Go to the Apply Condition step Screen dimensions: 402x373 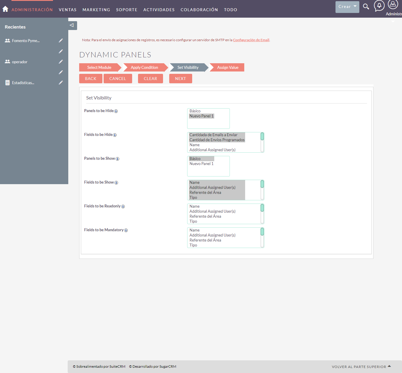click(x=144, y=67)
